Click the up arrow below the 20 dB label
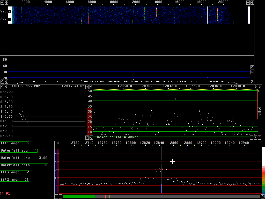265x199 pixels. [2, 82]
